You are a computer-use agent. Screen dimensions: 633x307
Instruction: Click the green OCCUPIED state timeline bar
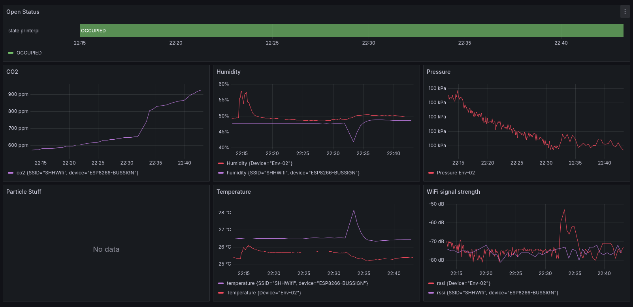352,31
